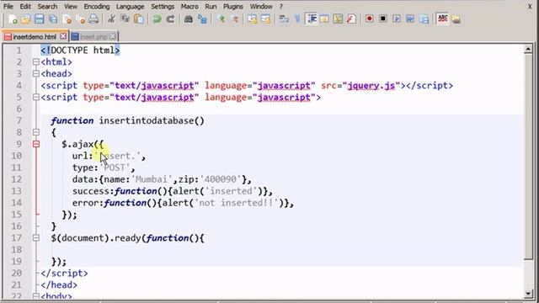Image resolution: width=539 pixels, height=303 pixels.
Task: Click the Save file icon
Action: (x=40, y=19)
